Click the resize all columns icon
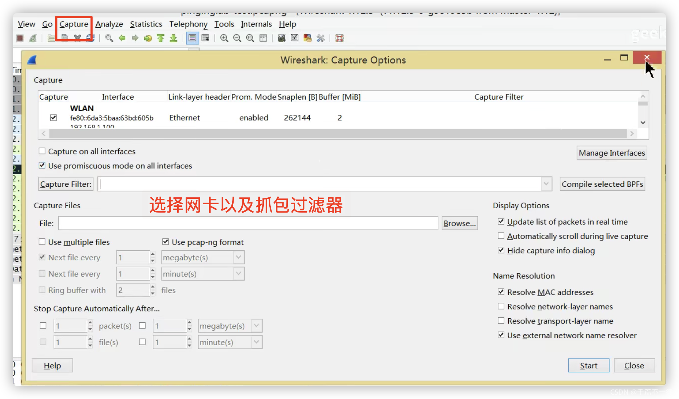 pos(263,38)
